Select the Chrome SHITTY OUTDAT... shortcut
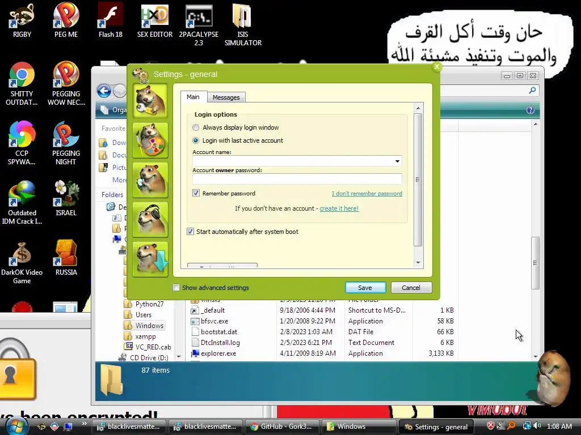The width and height of the screenshot is (581, 435). coord(22,84)
